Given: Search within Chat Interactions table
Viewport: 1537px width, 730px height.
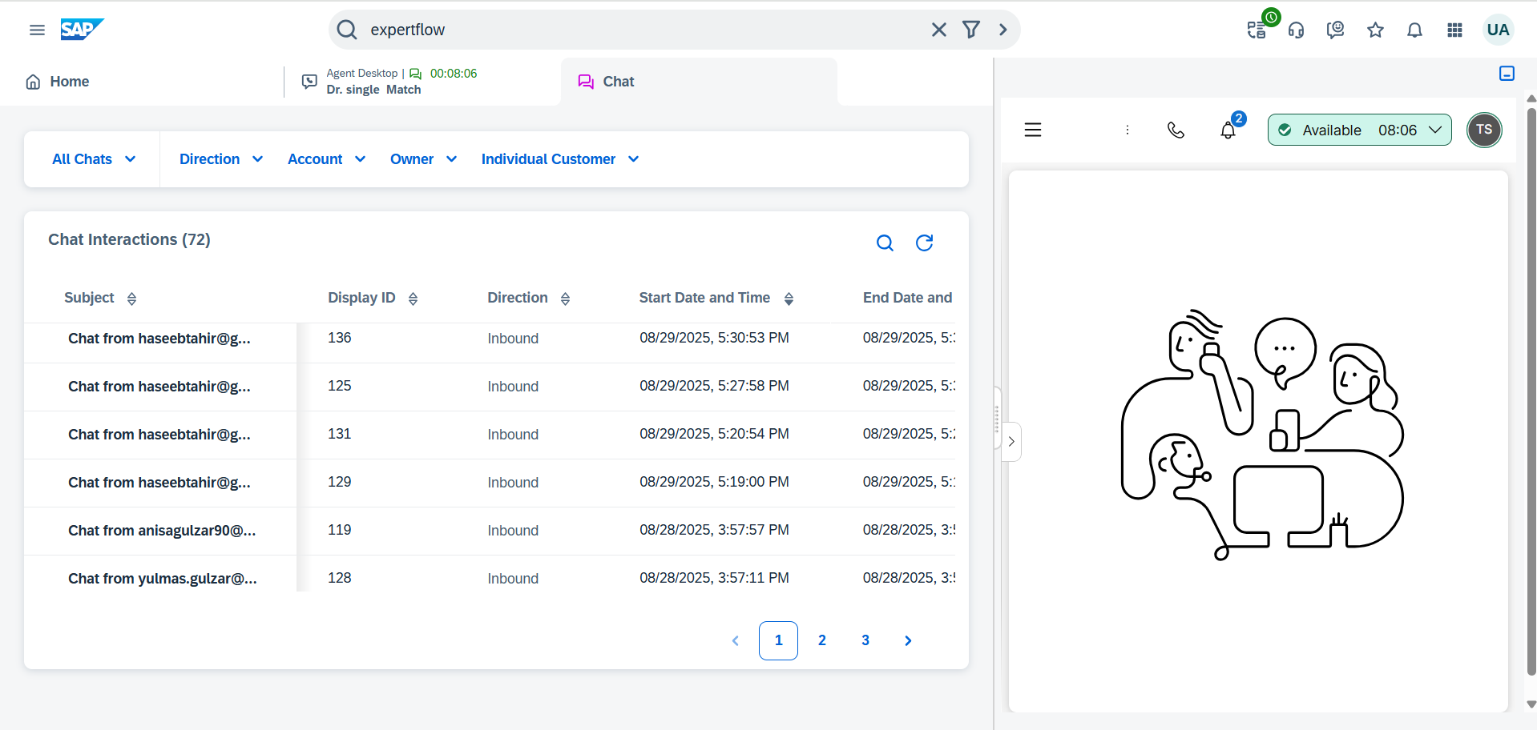Looking at the screenshot, I should click(x=885, y=243).
